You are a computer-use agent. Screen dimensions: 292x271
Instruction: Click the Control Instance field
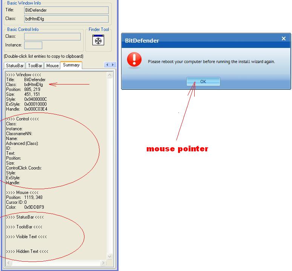33,45
